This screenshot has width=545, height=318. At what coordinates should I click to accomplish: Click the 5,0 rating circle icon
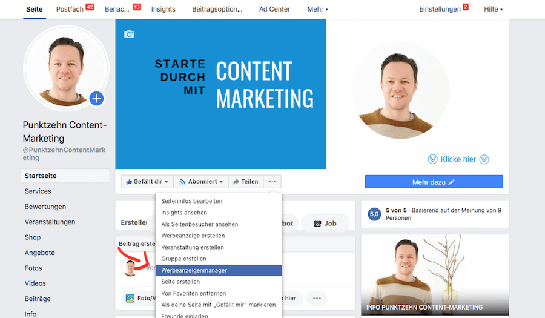click(374, 214)
